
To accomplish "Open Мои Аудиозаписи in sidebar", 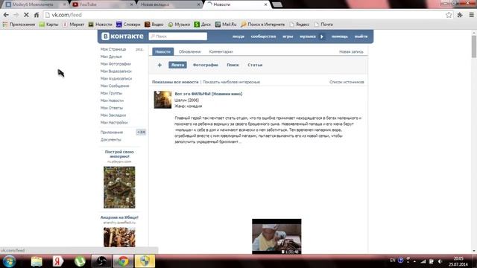I will point(116,78).
